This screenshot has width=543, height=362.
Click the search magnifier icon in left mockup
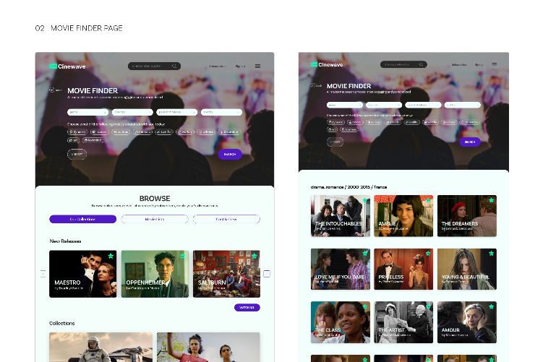174,66
